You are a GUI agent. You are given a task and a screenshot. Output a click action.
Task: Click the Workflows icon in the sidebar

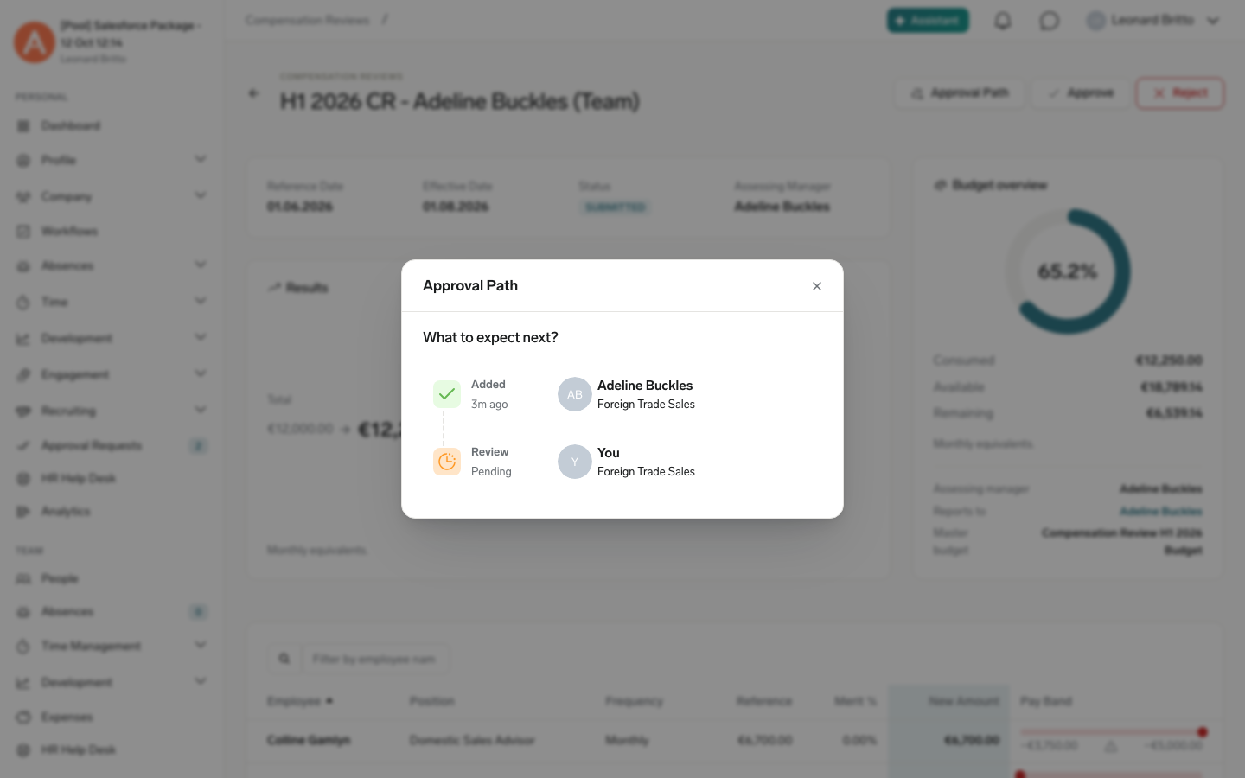coord(23,232)
